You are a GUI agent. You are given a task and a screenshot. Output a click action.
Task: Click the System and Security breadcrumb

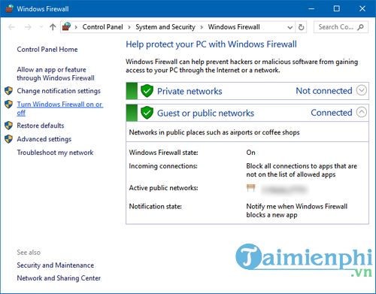(x=165, y=27)
